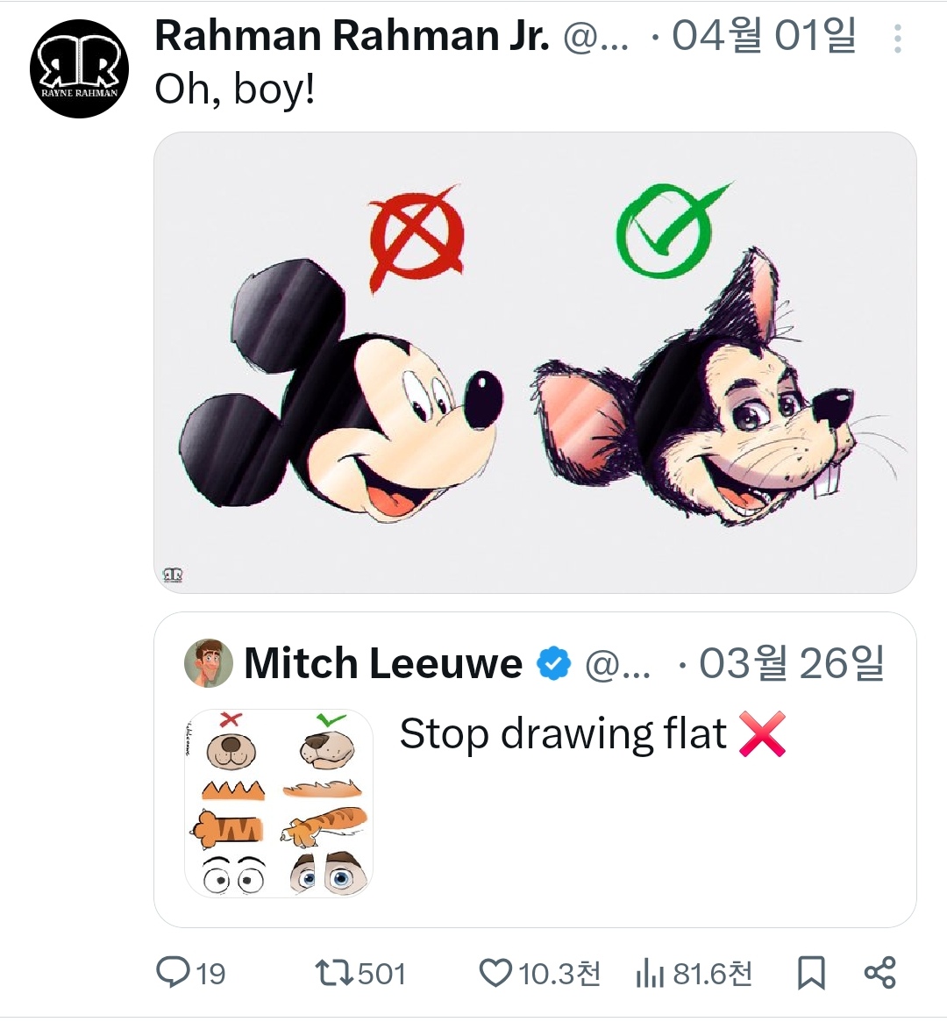Open Rahman Rahman Jr. profile name
Image resolution: width=947 pixels, height=1022 pixels.
[x=352, y=37]
